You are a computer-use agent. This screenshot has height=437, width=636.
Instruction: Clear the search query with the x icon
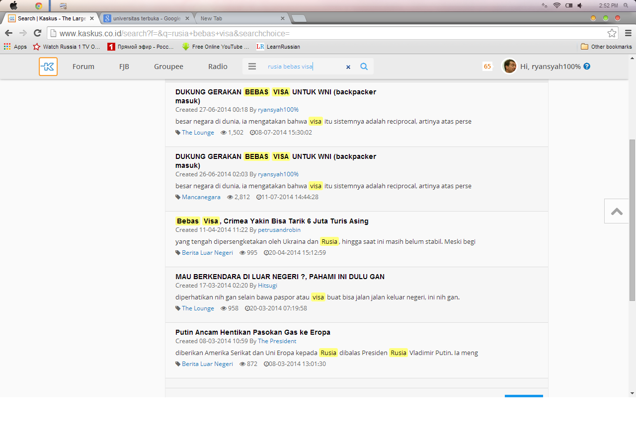click(348, 67)
